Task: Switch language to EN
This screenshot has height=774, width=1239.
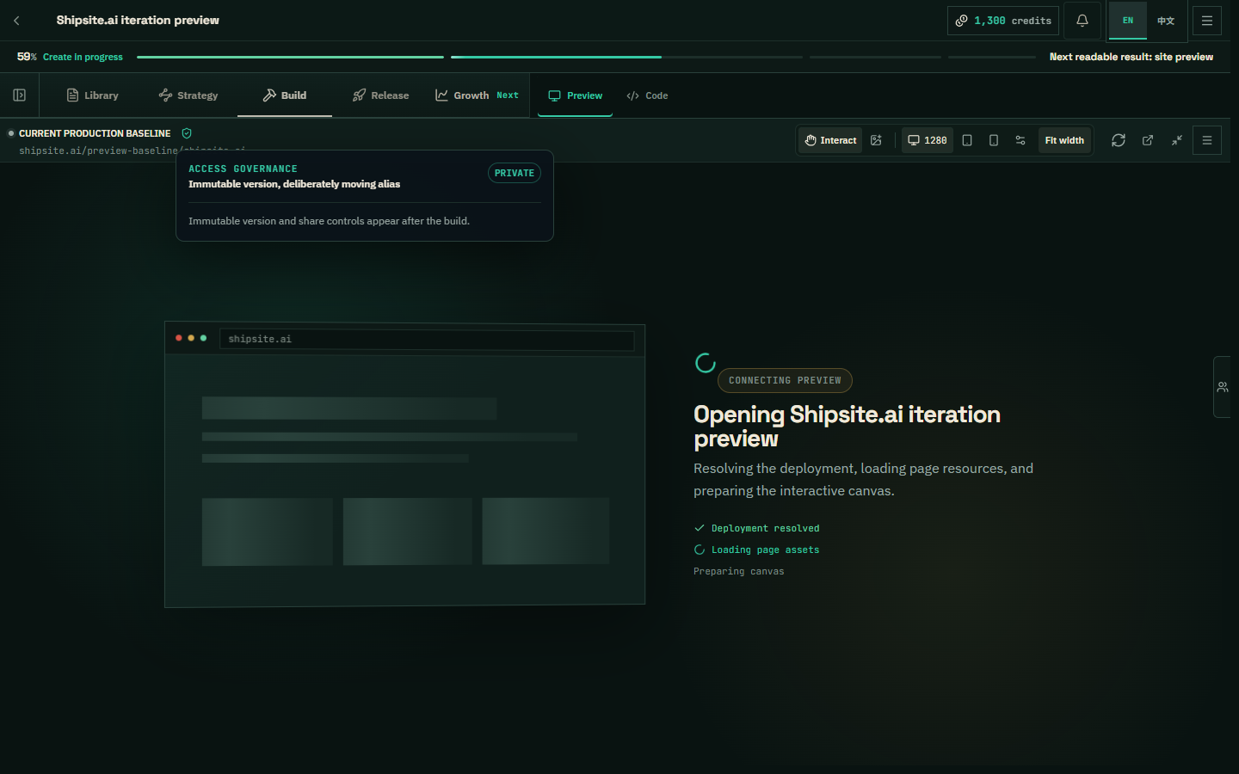Action: [1128, 21]
